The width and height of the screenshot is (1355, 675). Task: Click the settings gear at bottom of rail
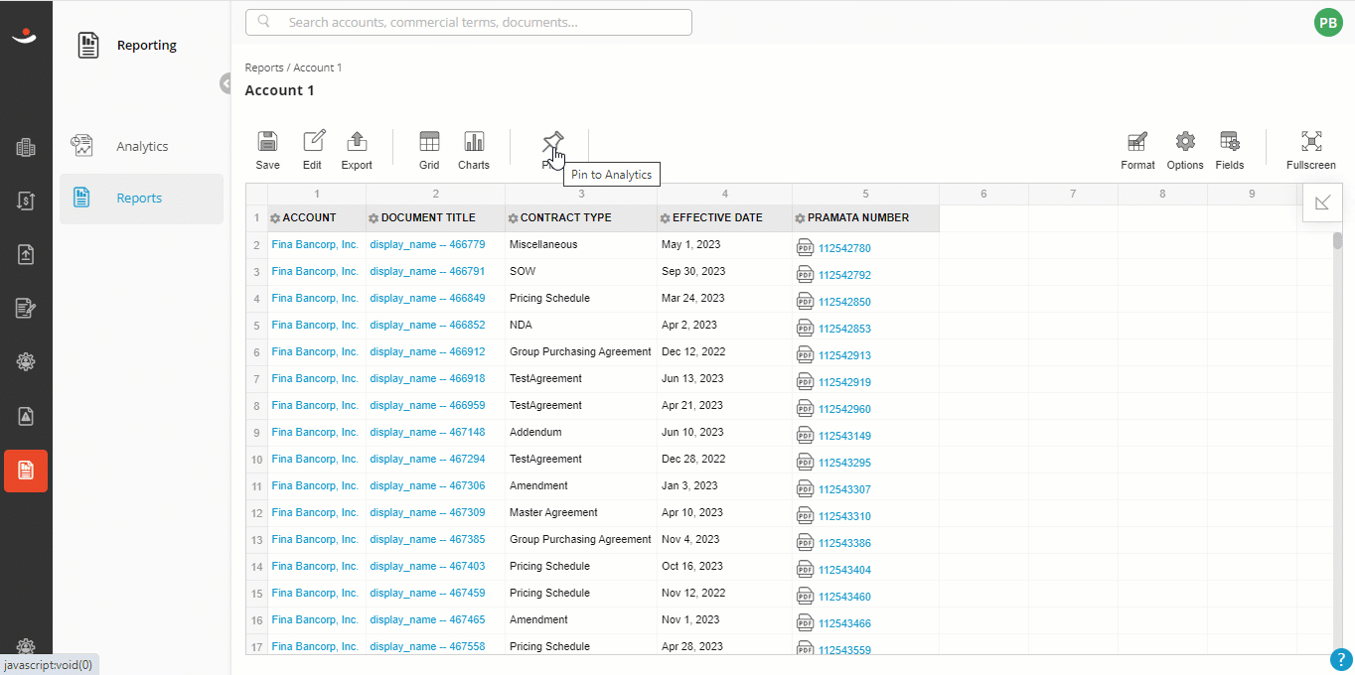pyautogui.click(x=26, y=646)
